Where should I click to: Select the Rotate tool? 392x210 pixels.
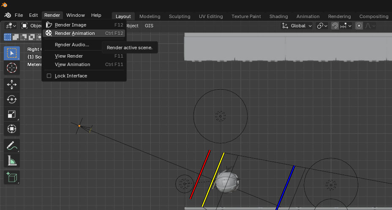(x=12, y=99)
